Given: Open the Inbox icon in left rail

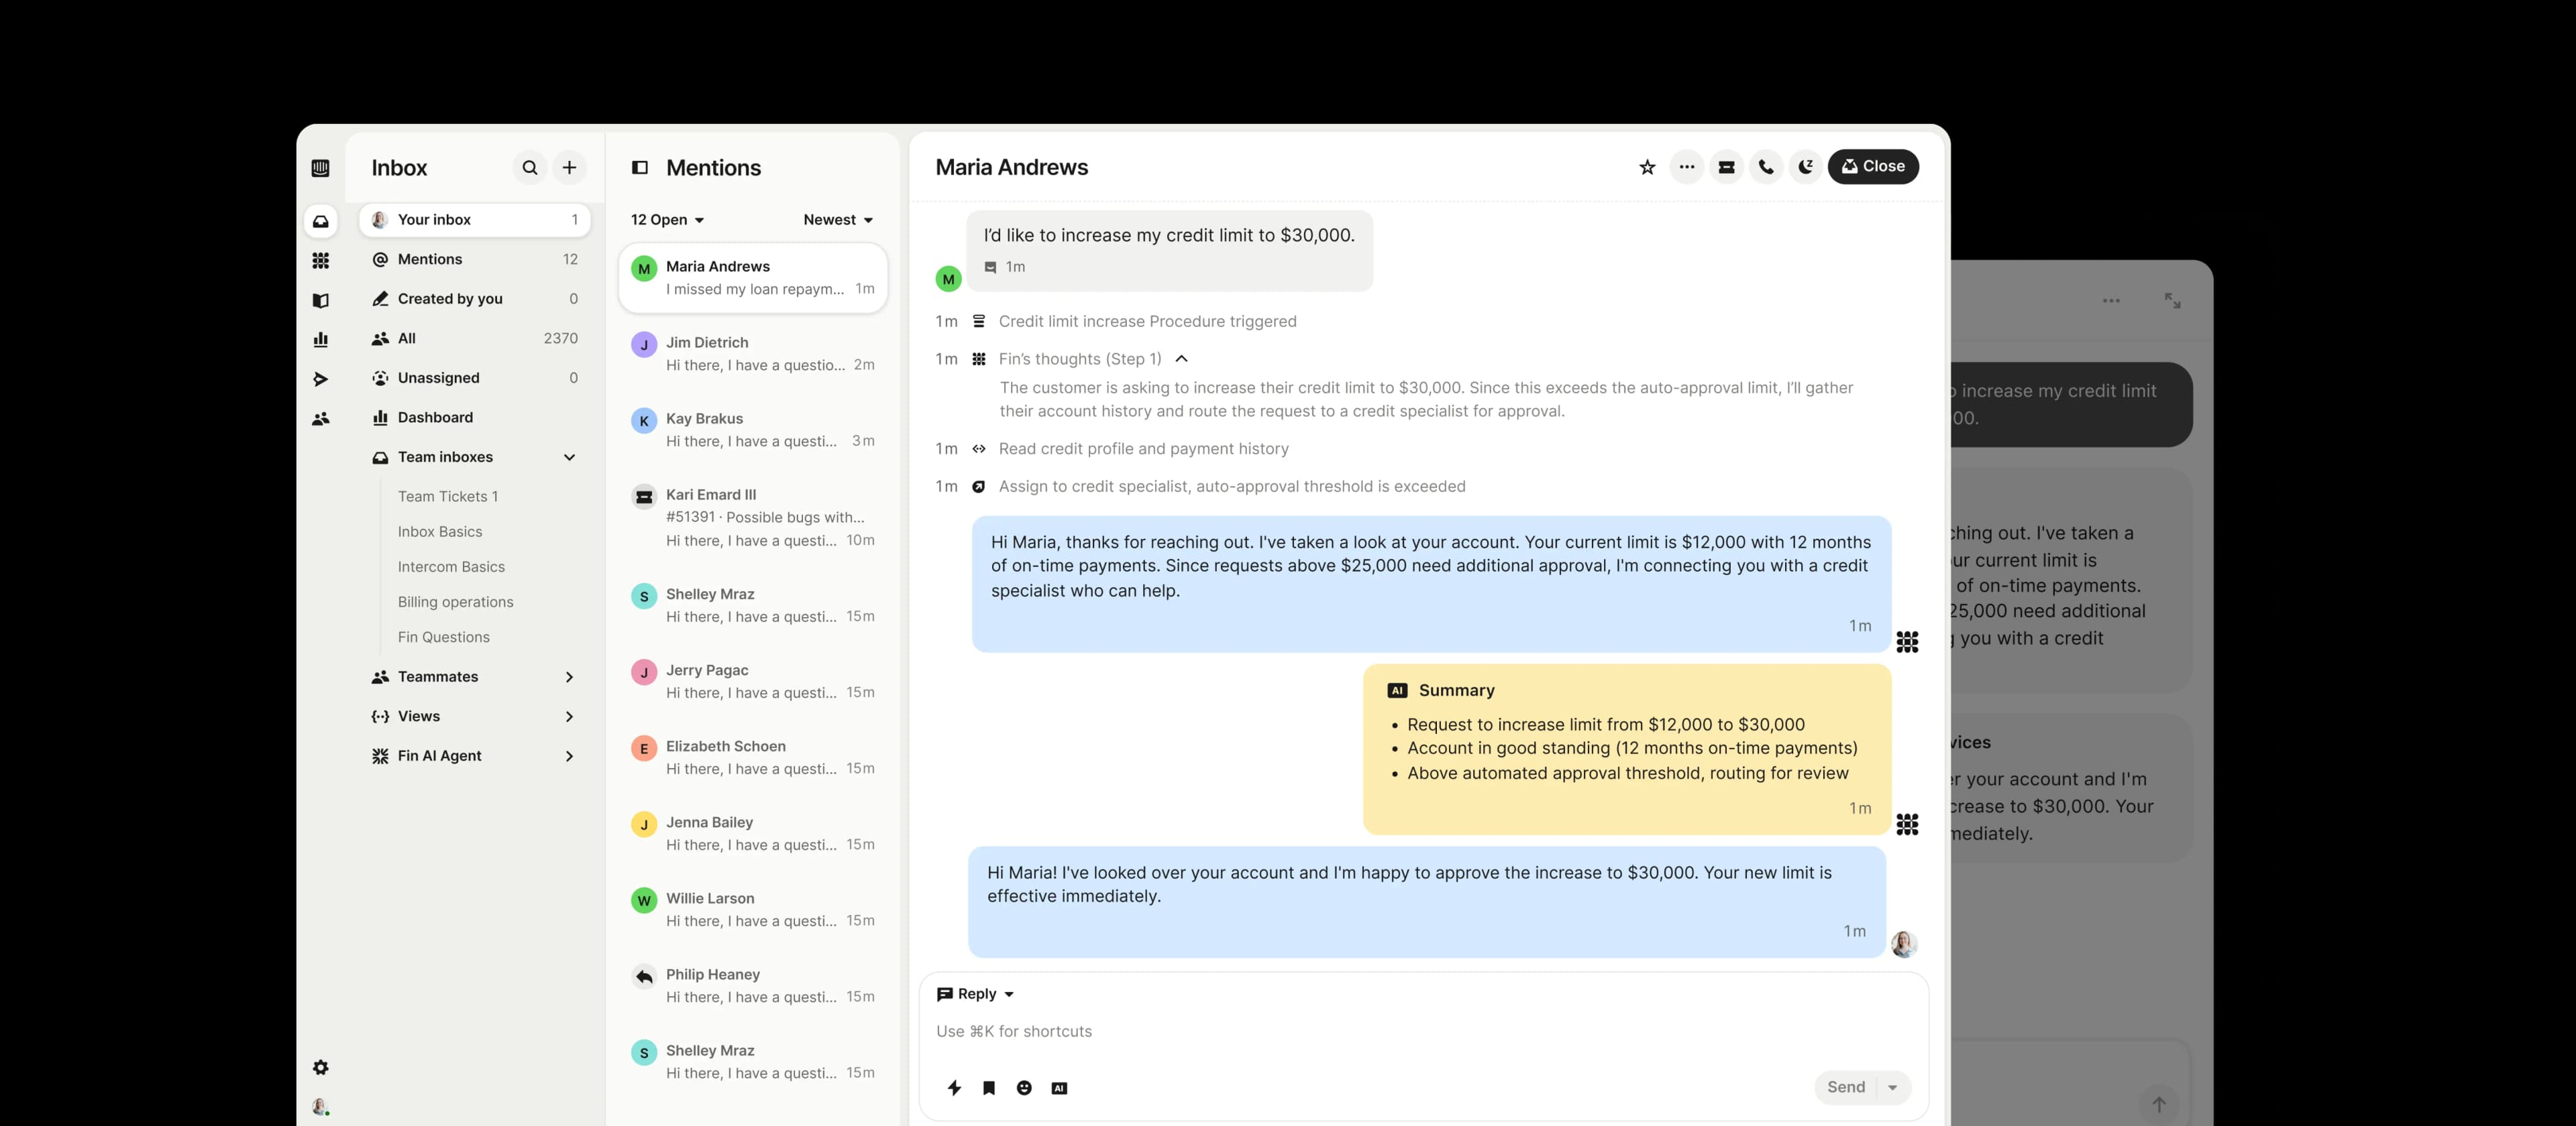Looking at the screenshot, I should click(320, 221).
